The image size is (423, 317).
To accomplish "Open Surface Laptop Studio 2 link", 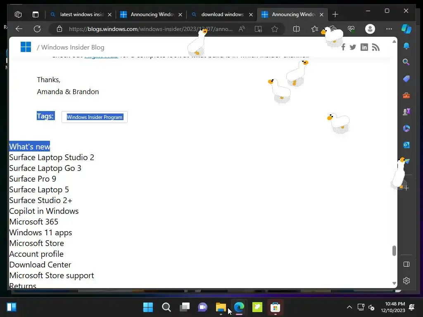I will coord(52,157).
